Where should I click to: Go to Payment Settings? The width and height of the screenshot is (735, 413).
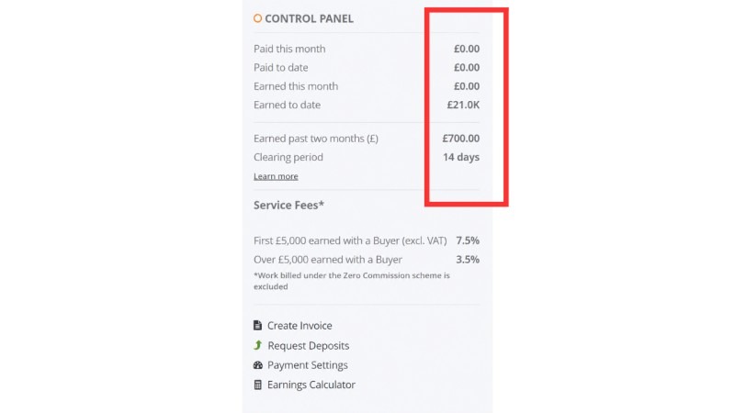tap(308, 364)
